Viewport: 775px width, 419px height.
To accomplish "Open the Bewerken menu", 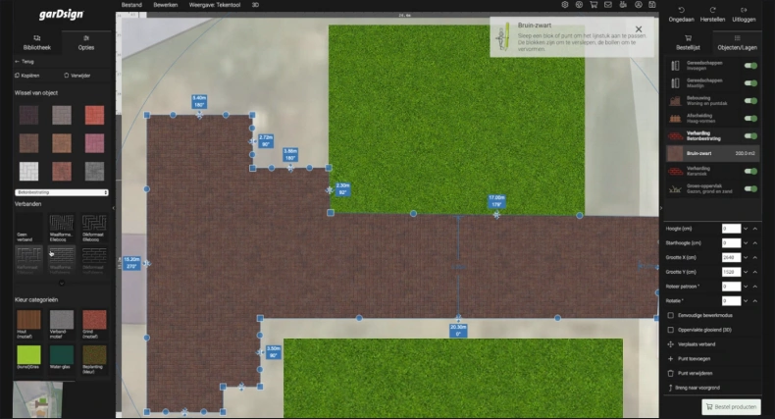I will coord(165,5).
